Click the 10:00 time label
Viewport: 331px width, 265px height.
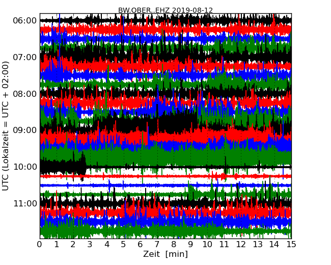coord(25,167)
